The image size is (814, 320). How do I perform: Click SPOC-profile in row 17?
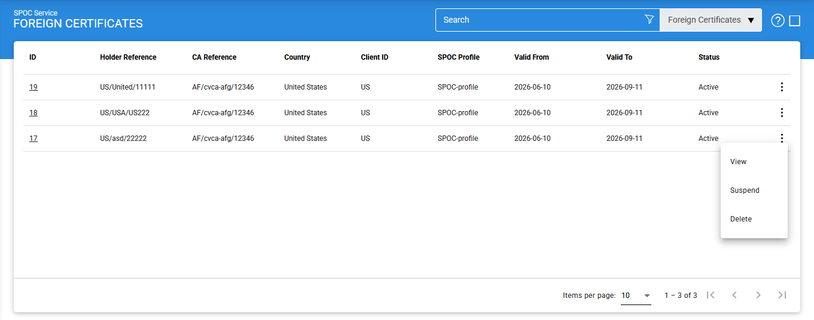[x=458, y=139]
